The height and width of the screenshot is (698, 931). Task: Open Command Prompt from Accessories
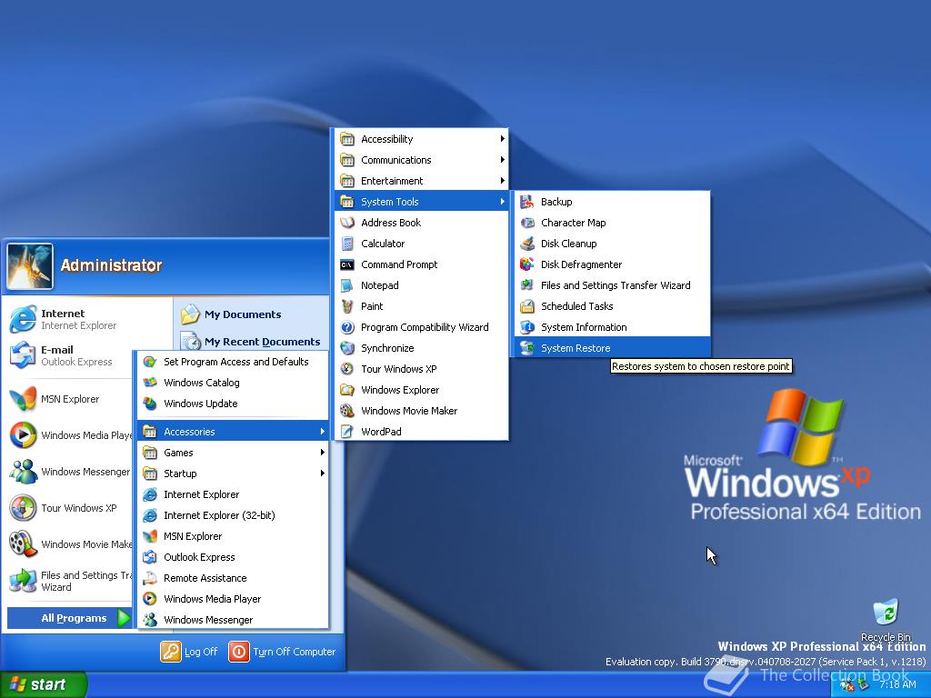398,264
